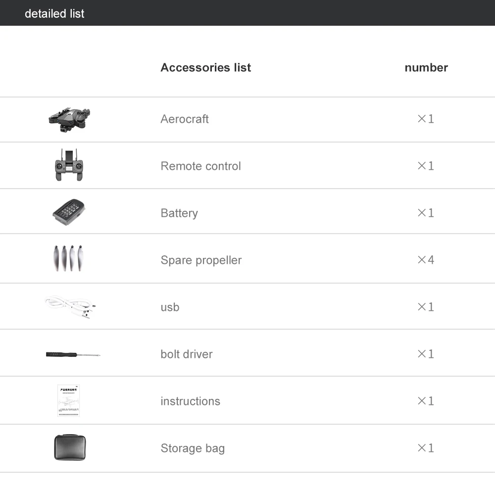
Task: Click the 'detailed list' header title
Action: 54,13
